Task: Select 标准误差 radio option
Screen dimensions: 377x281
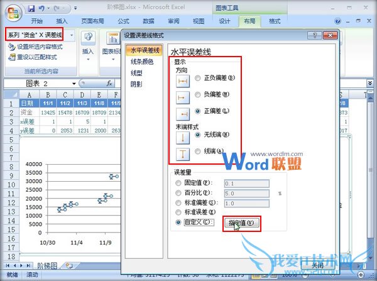Action: pos(178,212)
